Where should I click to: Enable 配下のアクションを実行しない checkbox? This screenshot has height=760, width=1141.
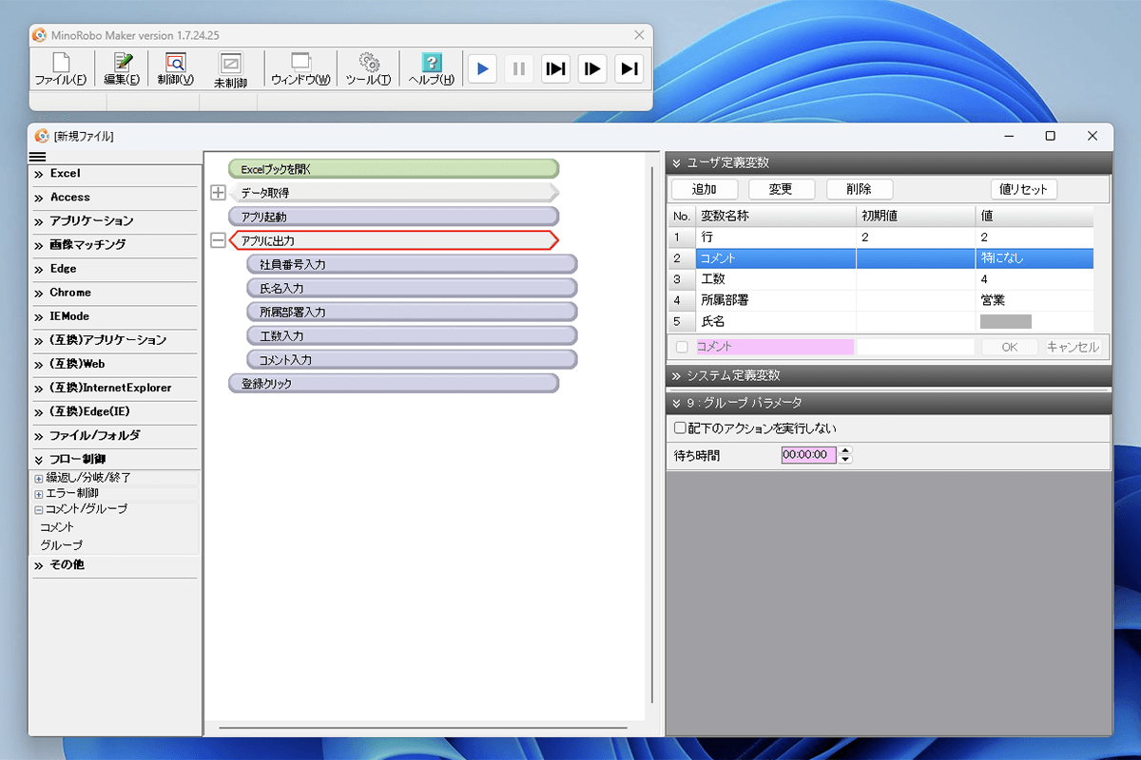coord(679,428)
